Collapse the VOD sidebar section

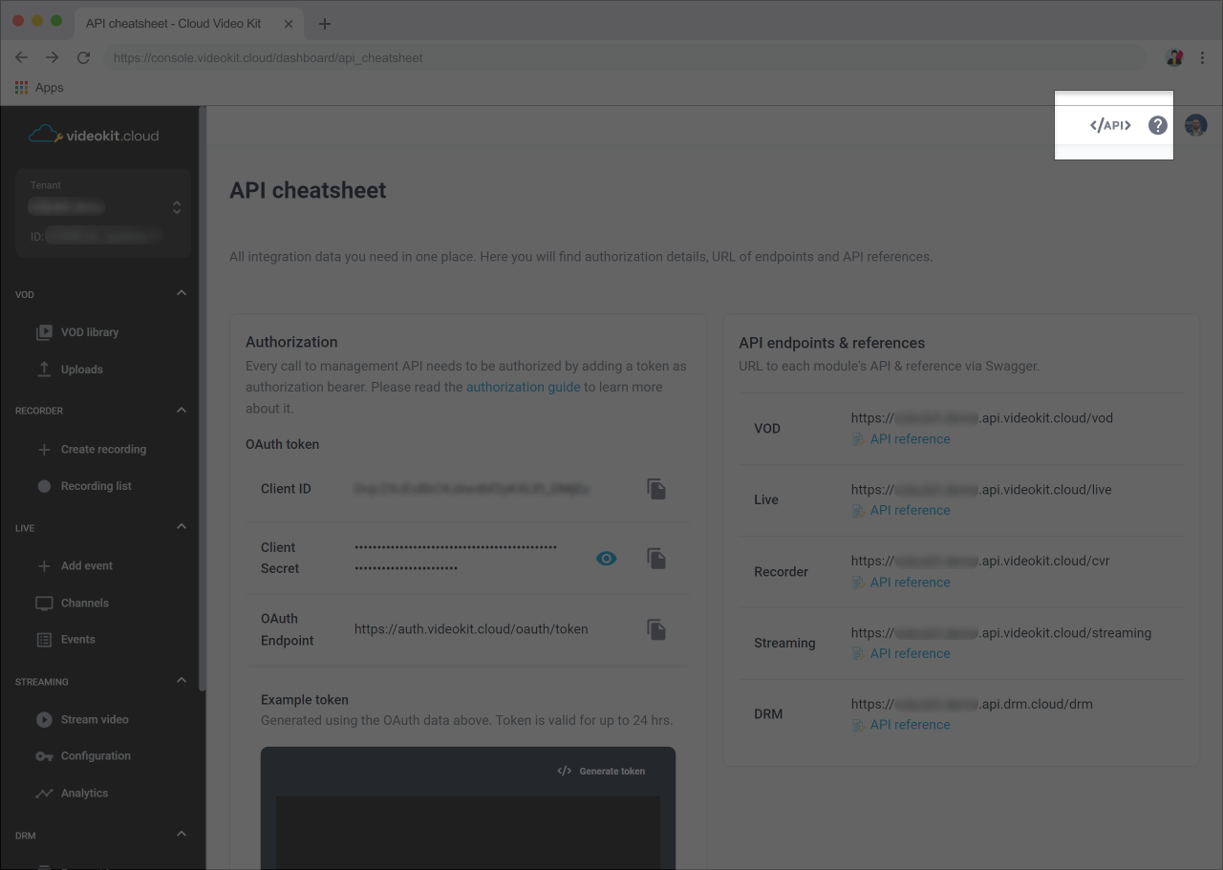coord(182,293)
